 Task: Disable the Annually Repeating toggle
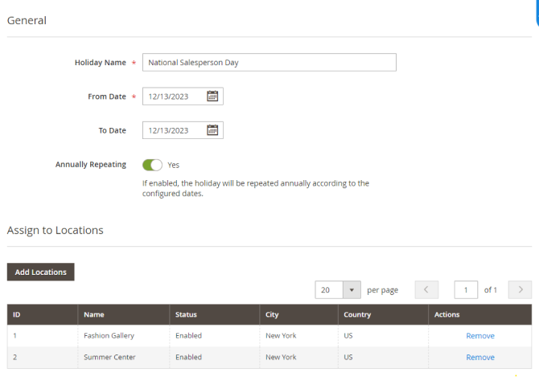point(152,165)
